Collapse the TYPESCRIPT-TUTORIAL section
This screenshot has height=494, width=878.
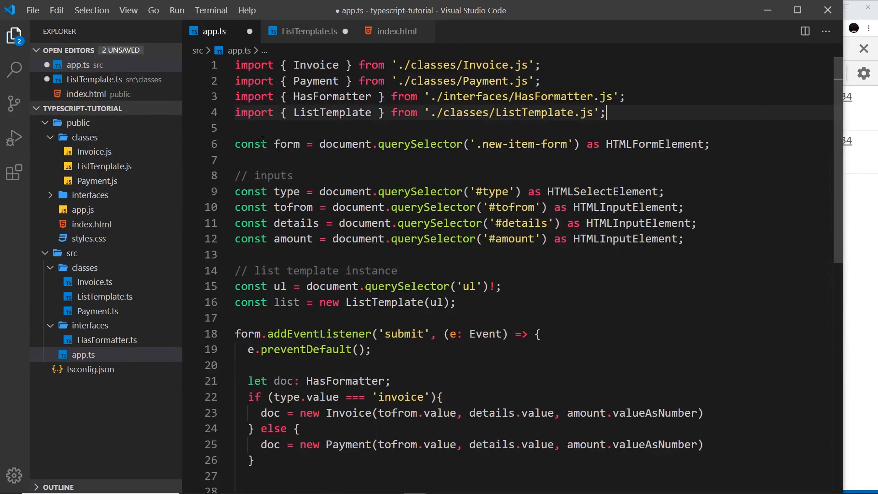click(x=37, y=108)
